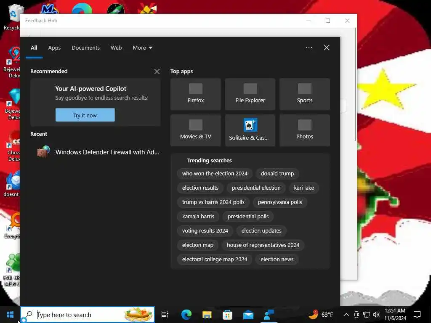
Task: Open the weather widget showing 63°F
Action: [320, 315]
